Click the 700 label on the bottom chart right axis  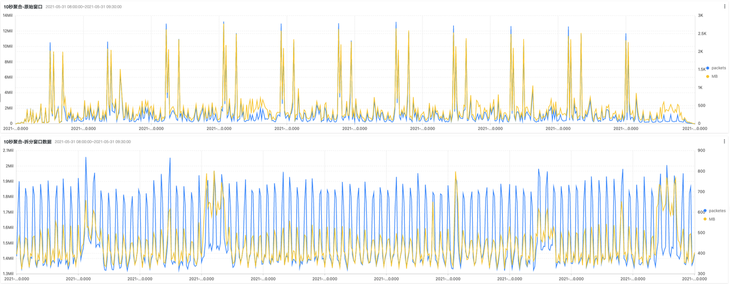[702, 191]
